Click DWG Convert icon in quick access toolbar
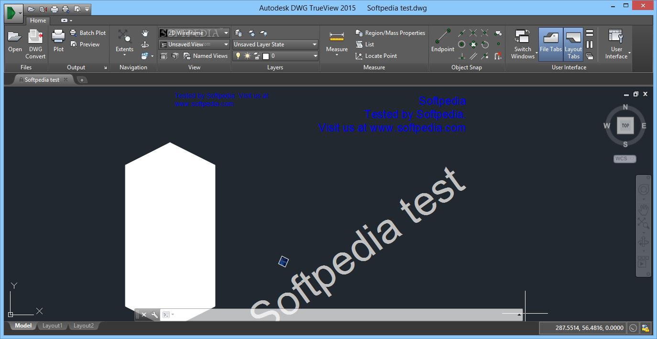 (x=43, y=9)
